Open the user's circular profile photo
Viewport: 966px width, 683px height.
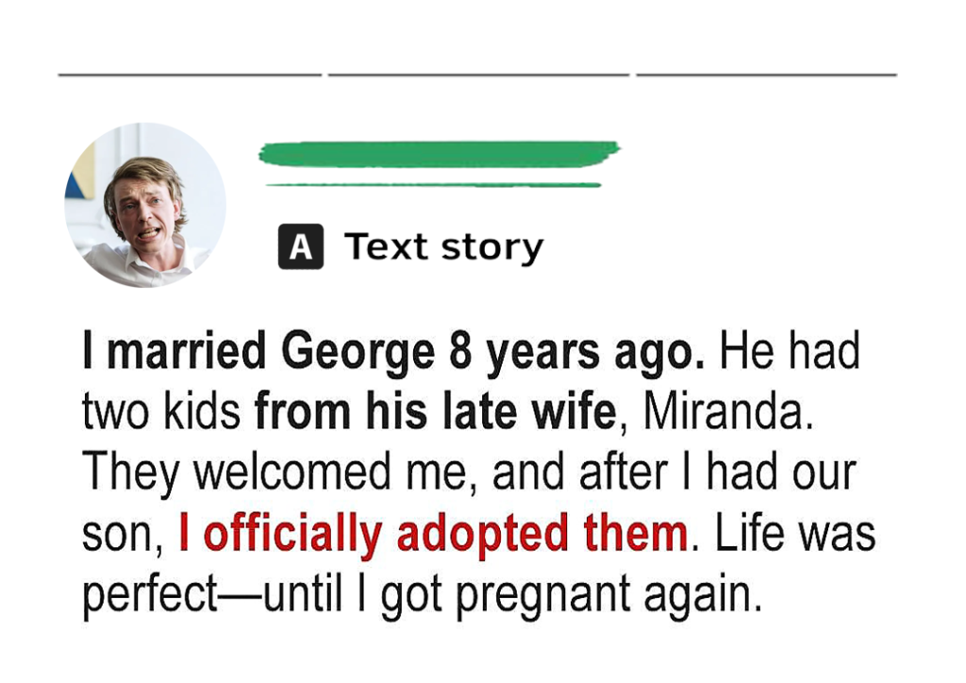[x=145, y=205]
